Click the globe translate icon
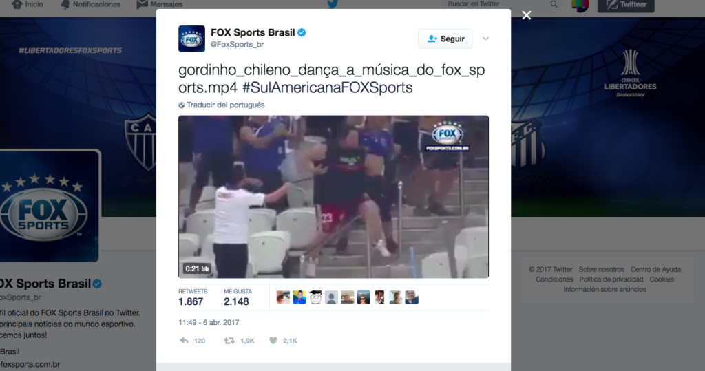705x371 pixels. 181,105
